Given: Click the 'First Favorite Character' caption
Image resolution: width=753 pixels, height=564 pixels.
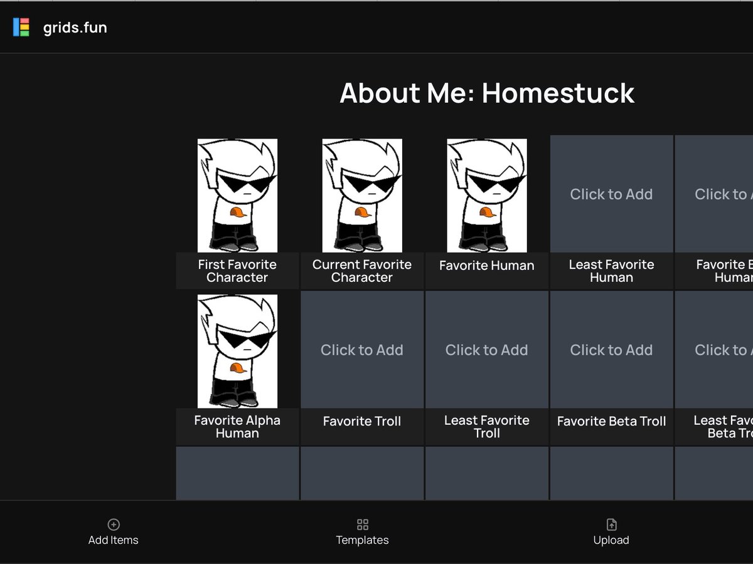Looking at the screenshot, I should click(x=237, y=271).
